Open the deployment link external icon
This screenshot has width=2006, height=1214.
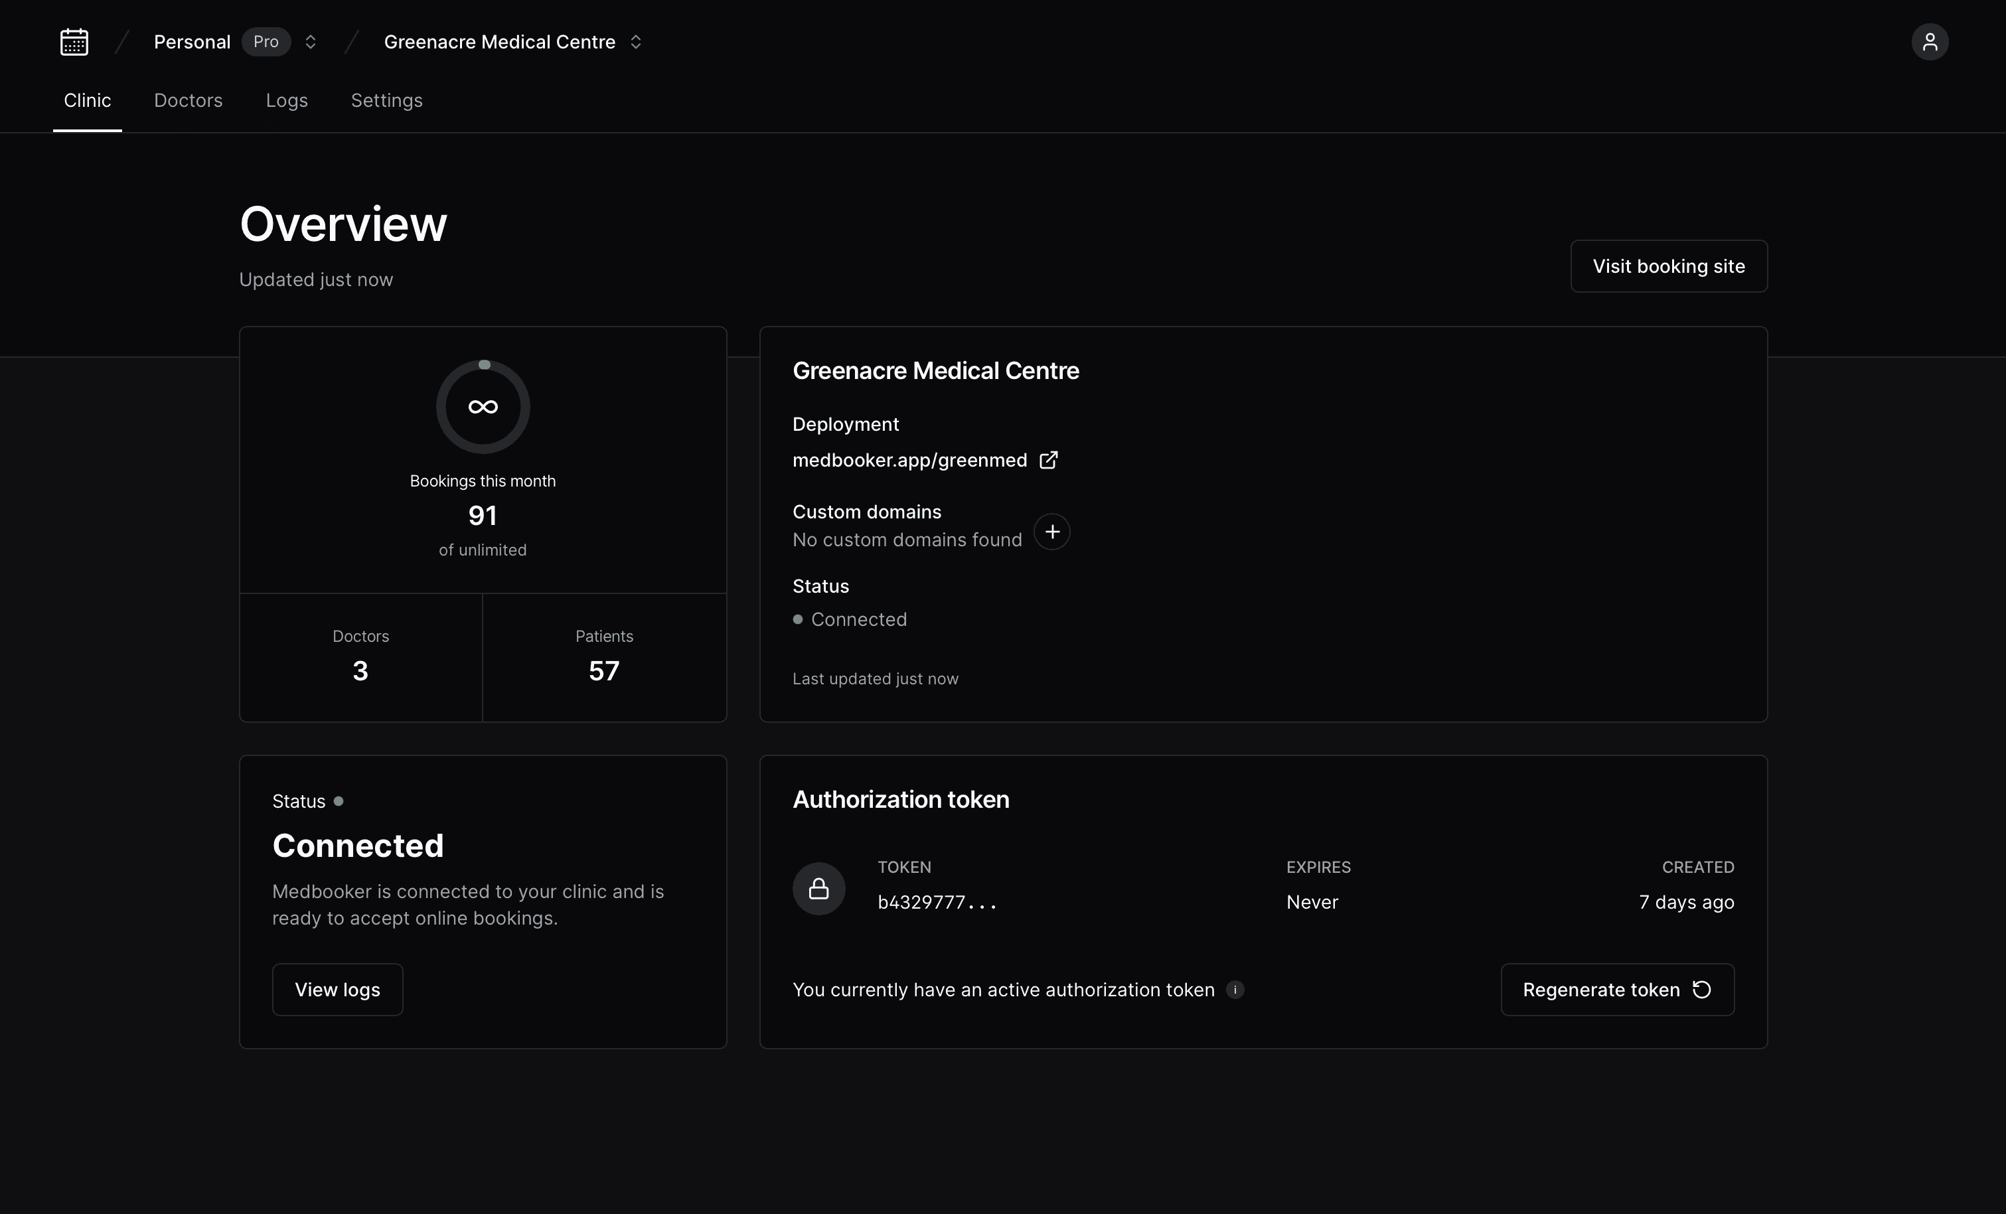click(1049, 459)
